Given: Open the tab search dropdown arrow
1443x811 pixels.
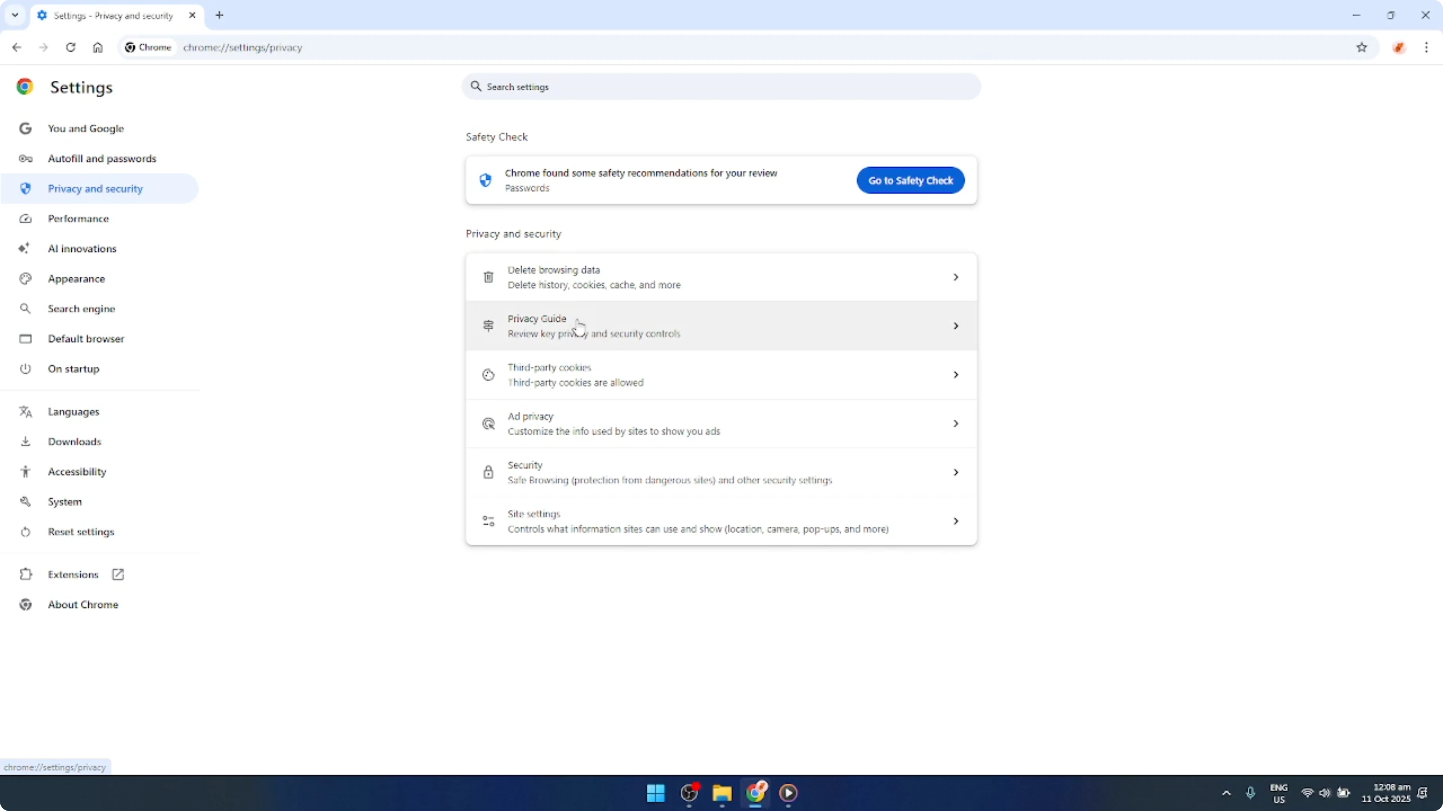Looking at the screenshot, I should [x=15, y=15].
